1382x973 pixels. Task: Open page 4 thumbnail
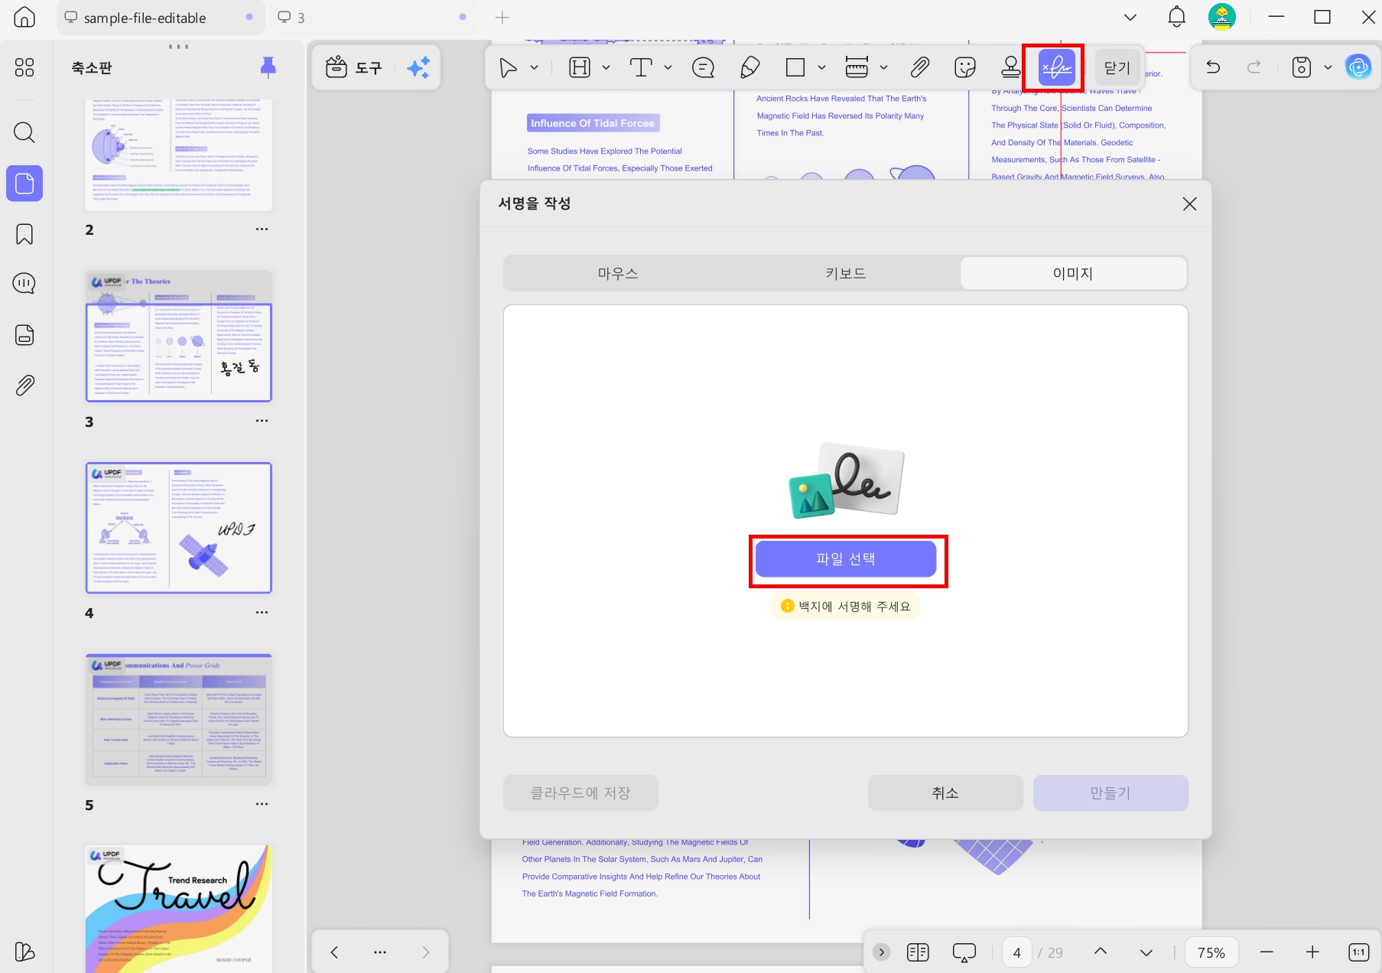tap(179, 528)
